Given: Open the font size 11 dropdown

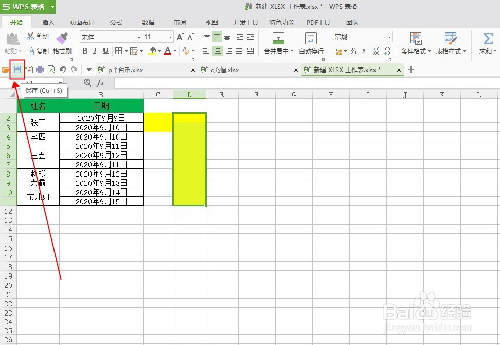Looking at the screenshot, I should [170, 37].
